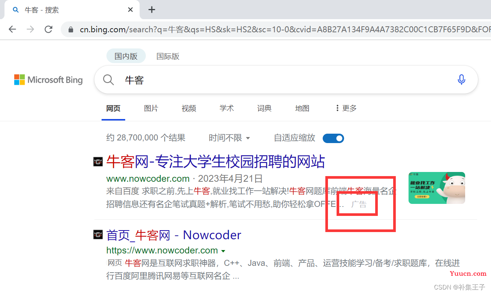491x294 pixels.
Task: Click the 2023年4月21日 date text
Action: click(x=230, y=178)
